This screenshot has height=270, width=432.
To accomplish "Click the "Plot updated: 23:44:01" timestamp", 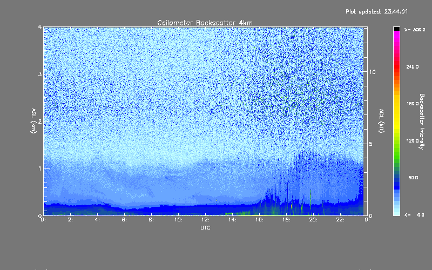I will pyautogui.click(x=376, y=11).
